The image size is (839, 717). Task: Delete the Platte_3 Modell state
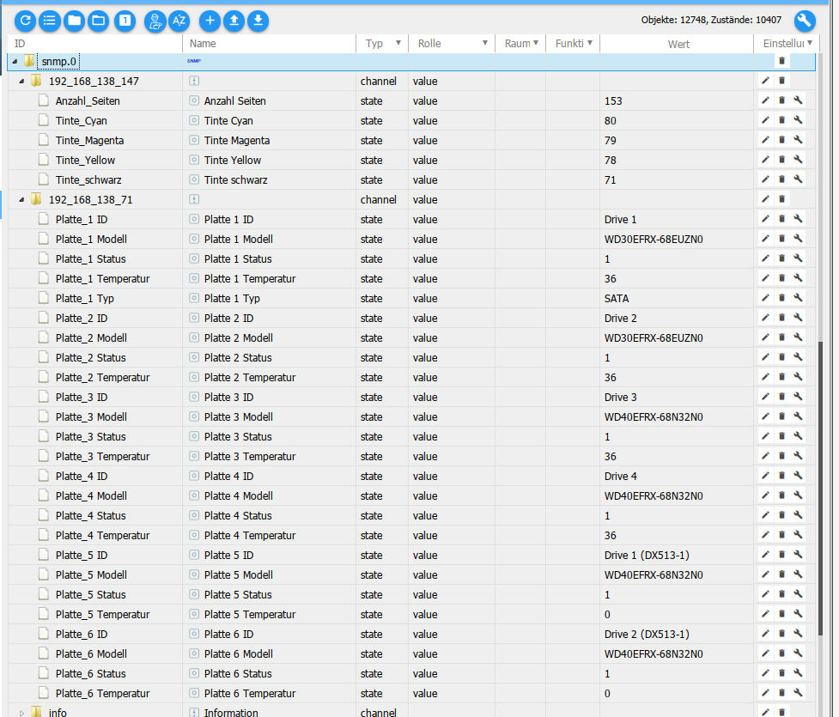[781, 416]
